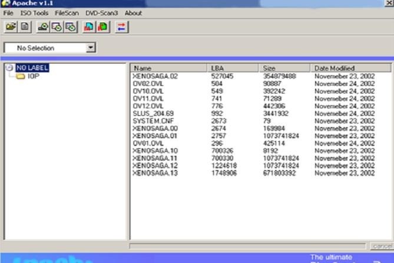394x263 pixels.
Task: Click LBA value 2673
Action: tap(218, 121)
